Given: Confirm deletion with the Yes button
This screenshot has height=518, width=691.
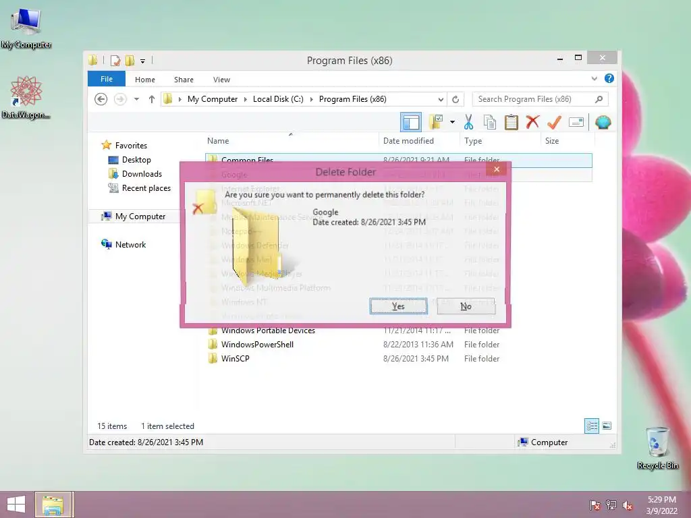Looking at the screenshot, I should click(398, 306).
